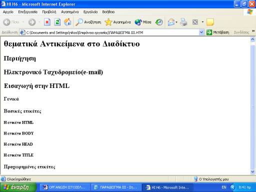Click the Μετάβαση go button
256x192 pixels.
(218, 32)
